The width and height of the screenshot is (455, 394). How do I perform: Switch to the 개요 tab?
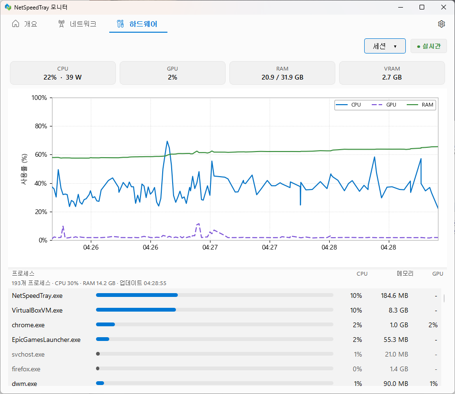pyautogui.click(x=25, y=24)
